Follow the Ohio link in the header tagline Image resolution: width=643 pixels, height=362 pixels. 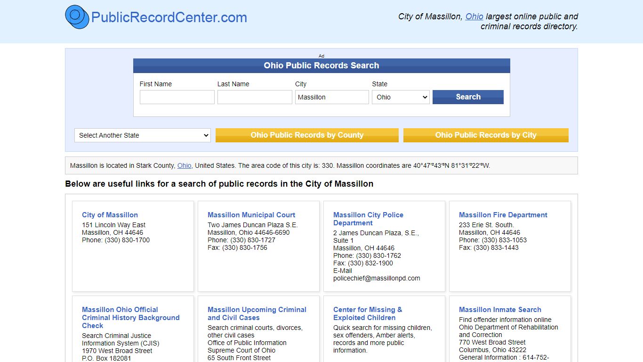tap(474, 16)
